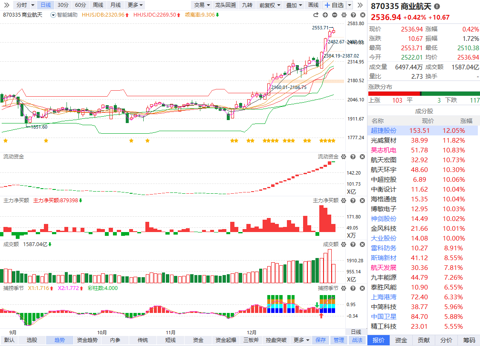Open help icon for 主力净买额 panel

click(353, 201)
